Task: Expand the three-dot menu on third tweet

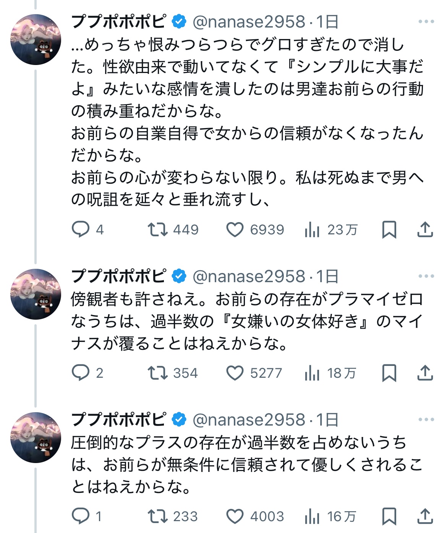Action: tap(426, 419)
